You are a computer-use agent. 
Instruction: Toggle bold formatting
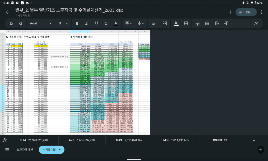77,23
